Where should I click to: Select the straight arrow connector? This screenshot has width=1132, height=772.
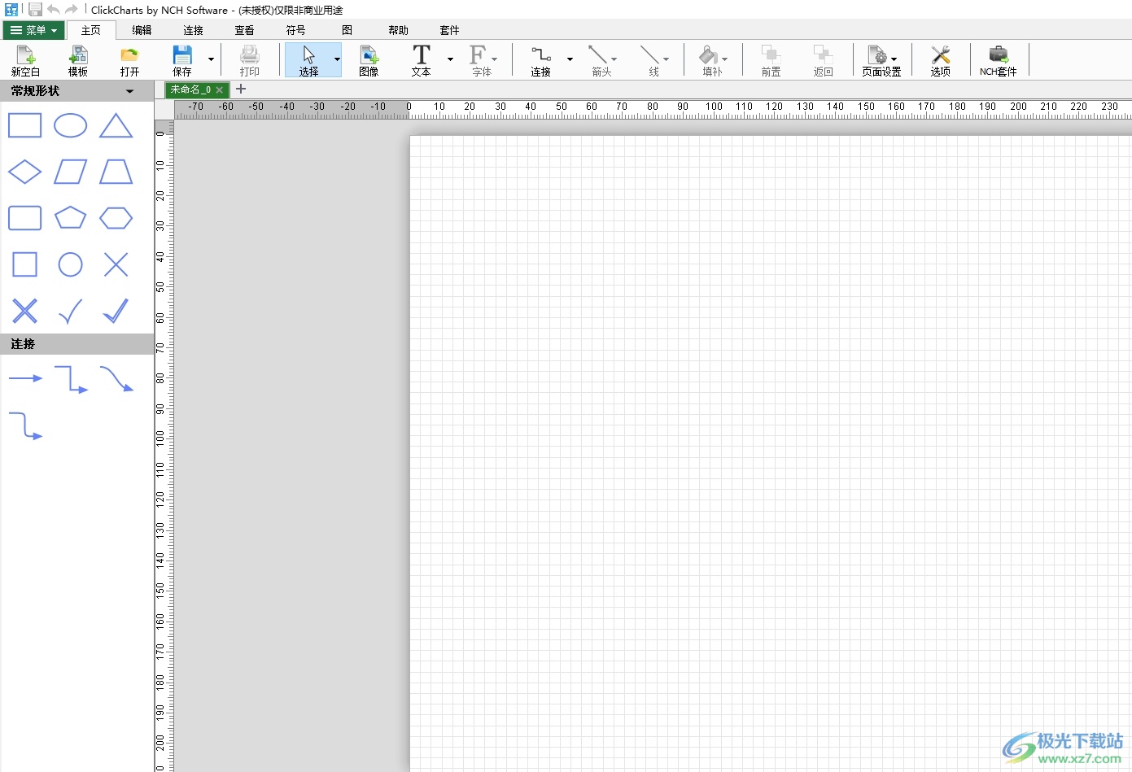25,378
